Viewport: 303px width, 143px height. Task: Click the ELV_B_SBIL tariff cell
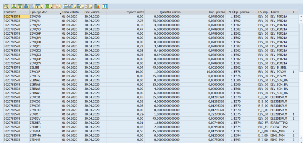[x=281, y=68]
